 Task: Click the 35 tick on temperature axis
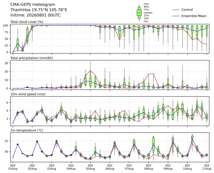click(7, 141)
